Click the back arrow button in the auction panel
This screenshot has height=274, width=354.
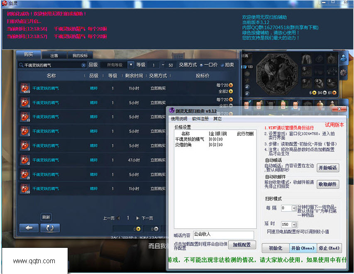29,228
